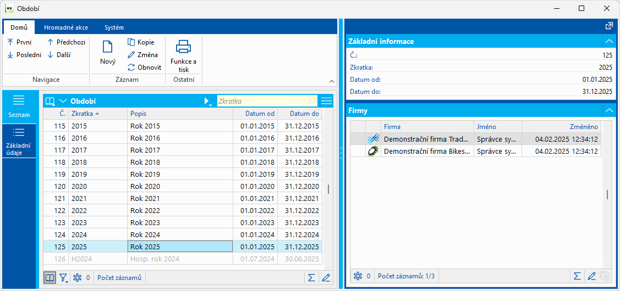Open the filter funnel in Období status bar

[x=64, y=278]
